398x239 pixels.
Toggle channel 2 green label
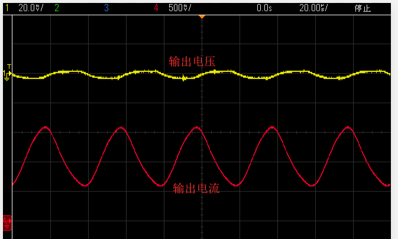click(57, 8)
